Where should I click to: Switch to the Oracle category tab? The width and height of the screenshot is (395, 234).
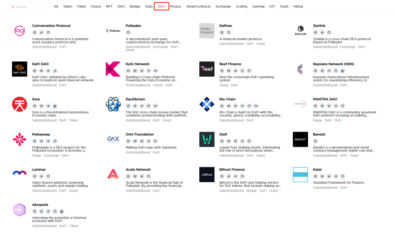click(96, 7)
